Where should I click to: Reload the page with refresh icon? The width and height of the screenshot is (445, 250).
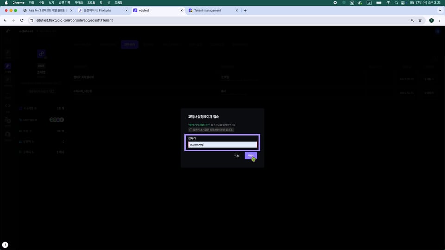pyautogui.click(x=22, y=20)
